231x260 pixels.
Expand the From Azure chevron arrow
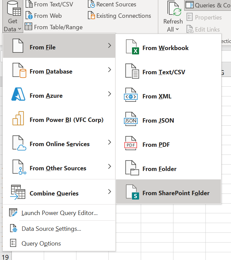pyautogui.click(x=109, y=94)
